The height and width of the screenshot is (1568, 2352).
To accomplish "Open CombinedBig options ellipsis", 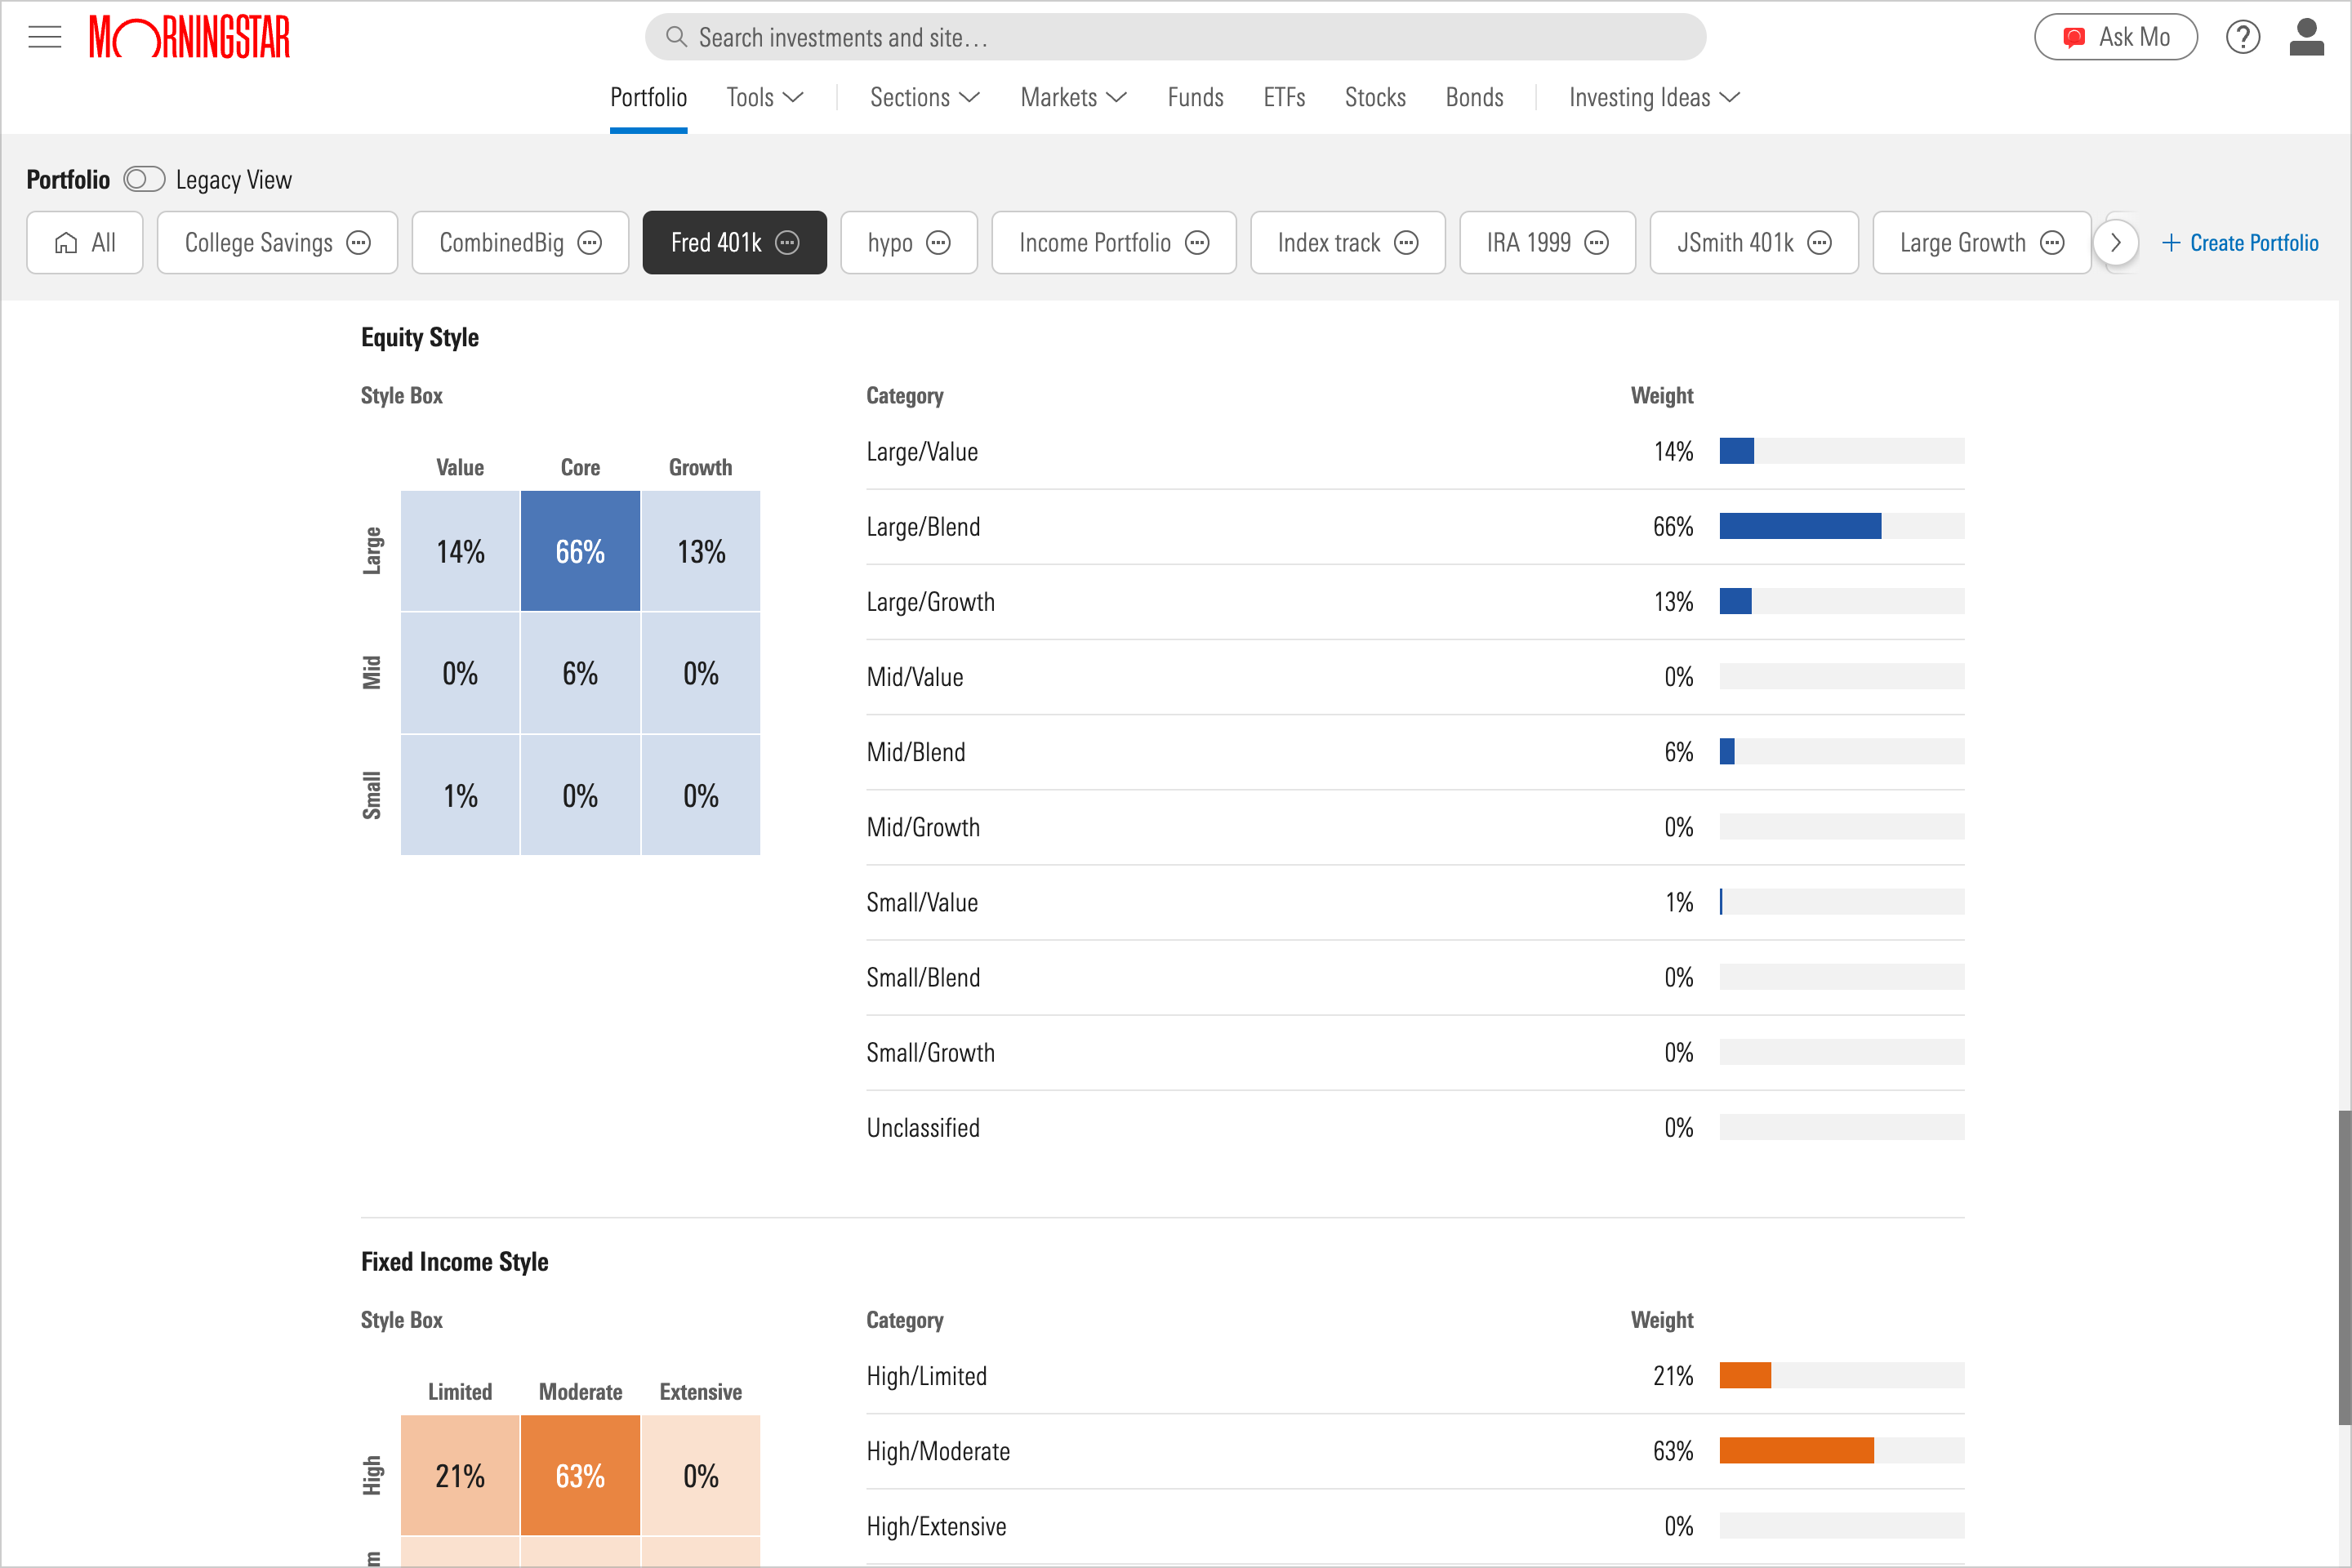I will (x=590, y=243).
